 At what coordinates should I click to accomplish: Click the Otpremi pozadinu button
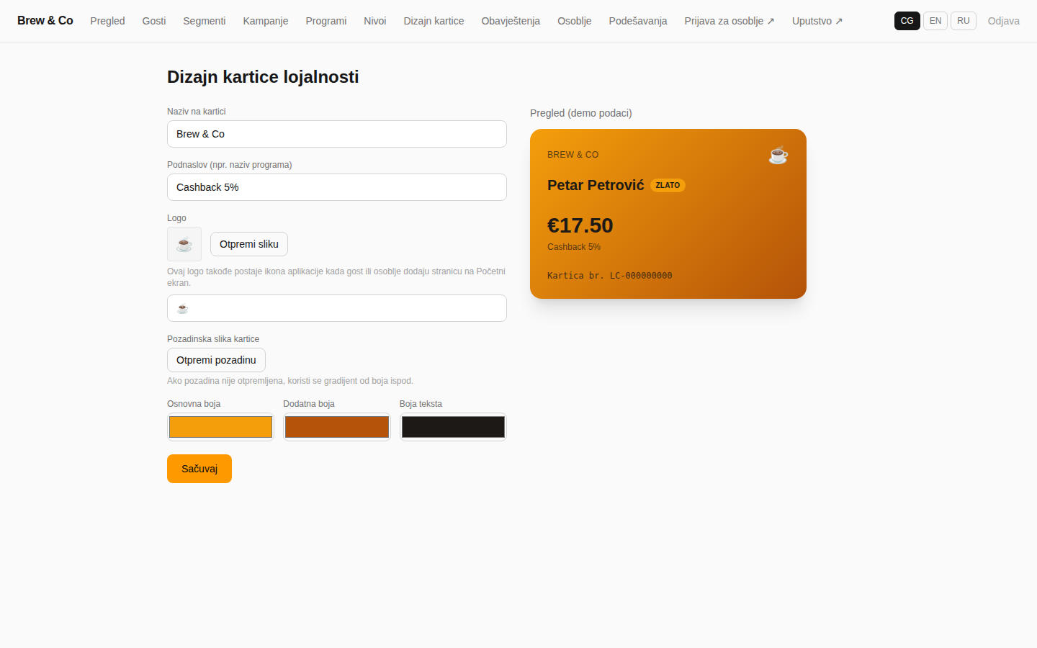pyautogui.click(x=216, y=360)
